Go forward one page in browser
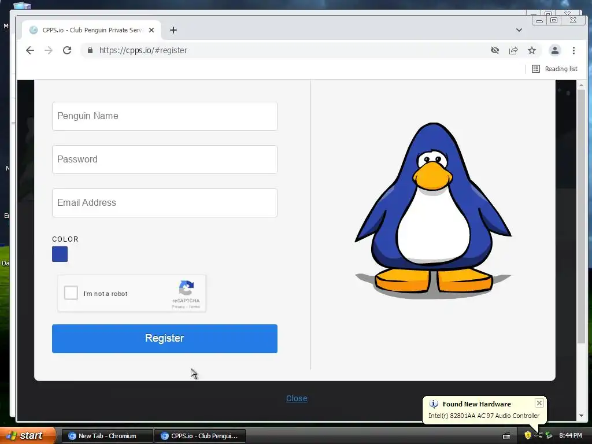The height and width of the screenshot is (444, 592). [49, 50]
